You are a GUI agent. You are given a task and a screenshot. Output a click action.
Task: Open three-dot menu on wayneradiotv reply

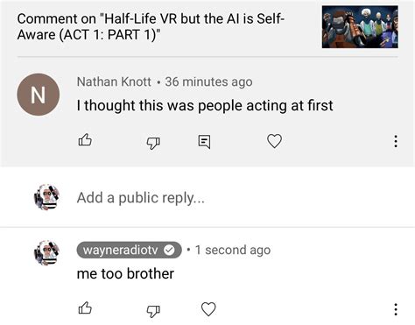tap(396, 309)
